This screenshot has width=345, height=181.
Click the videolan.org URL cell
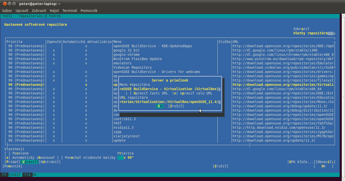[283, 67]
